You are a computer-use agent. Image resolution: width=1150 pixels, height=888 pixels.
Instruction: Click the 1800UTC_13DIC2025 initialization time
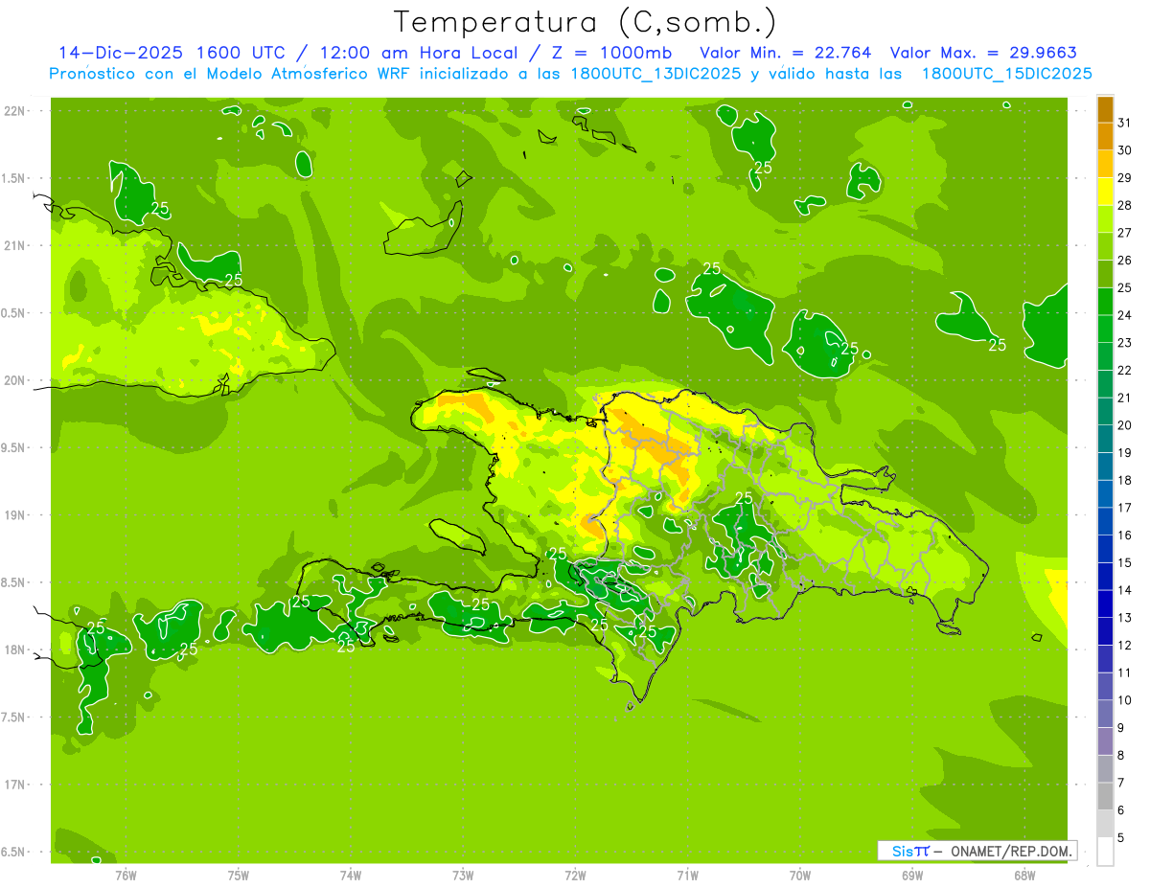[x=657, y=73]
